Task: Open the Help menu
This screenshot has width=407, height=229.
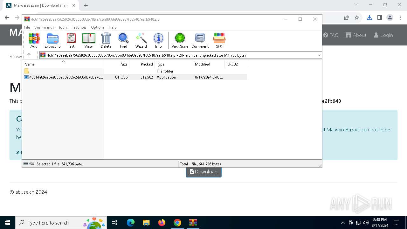Action: pos(113,27)
